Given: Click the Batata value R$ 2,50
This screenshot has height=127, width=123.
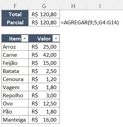Looking at the screenshot, I should (x=44, y=71).
